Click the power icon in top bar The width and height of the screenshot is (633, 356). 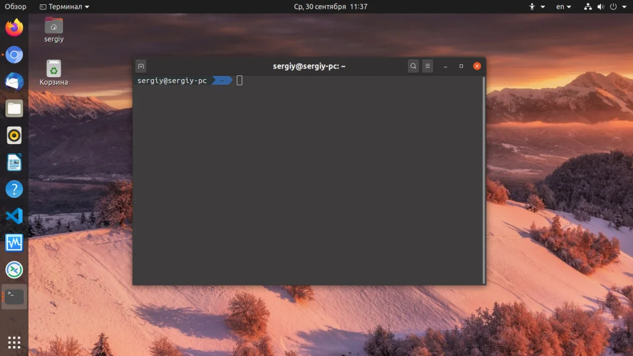[x=613, y=6]
